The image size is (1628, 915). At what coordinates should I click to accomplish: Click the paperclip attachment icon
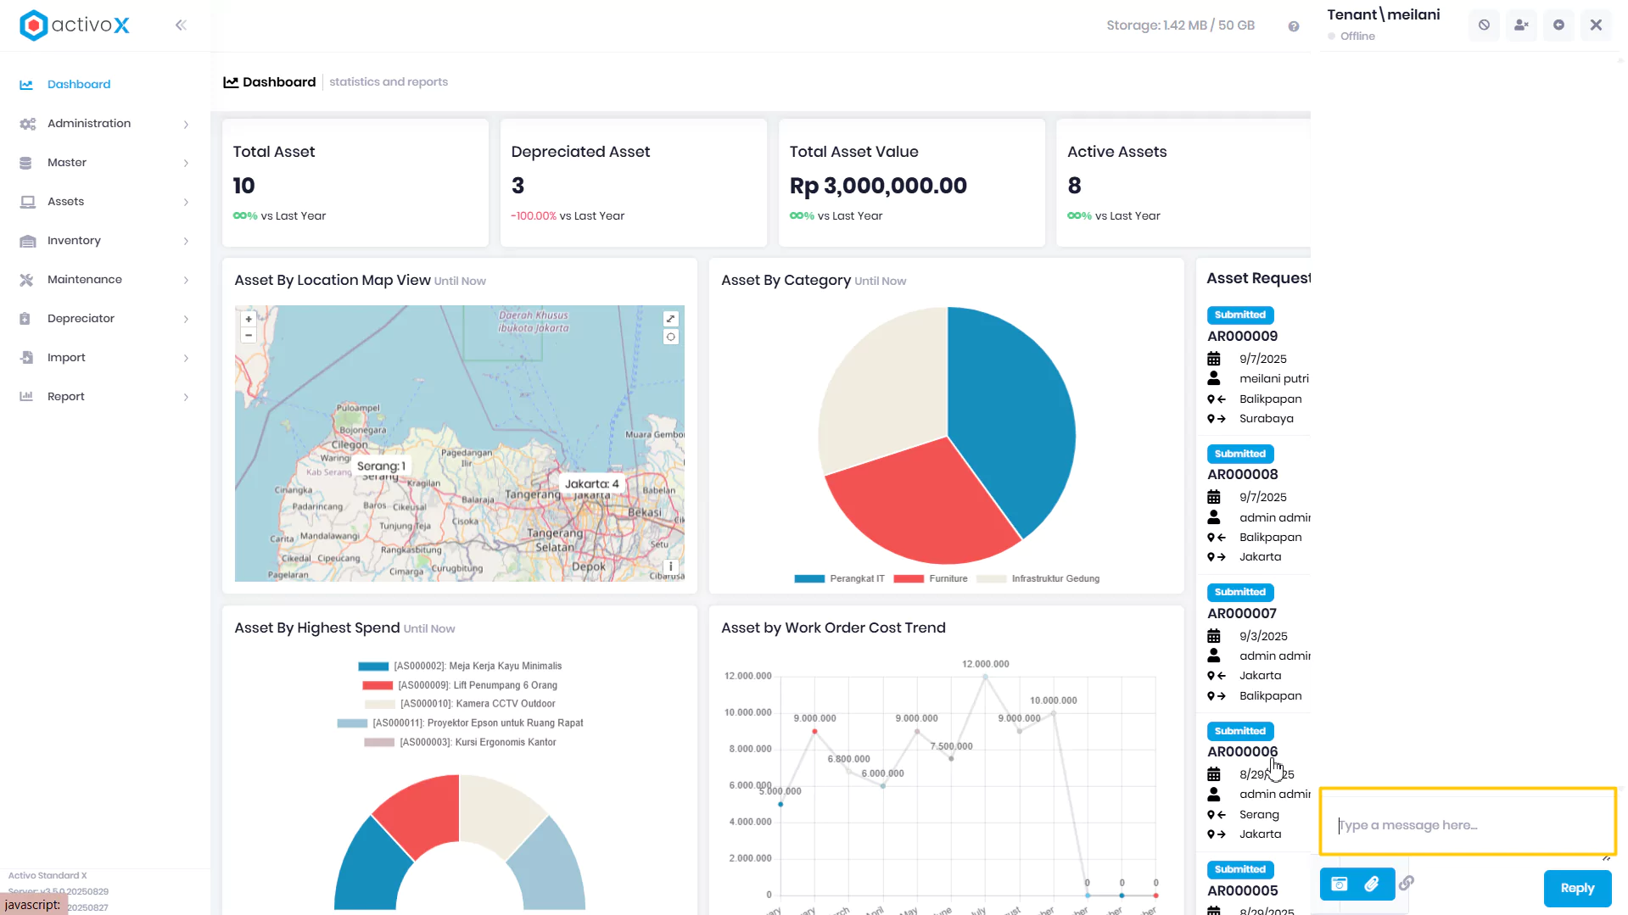click(x=1372, y=884)
